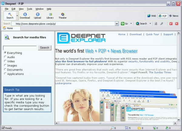Image resolution: width=182 pixels, height=131 pixels.
Task: Click the Search toolbar icon
Action: (x=10, y=15)
